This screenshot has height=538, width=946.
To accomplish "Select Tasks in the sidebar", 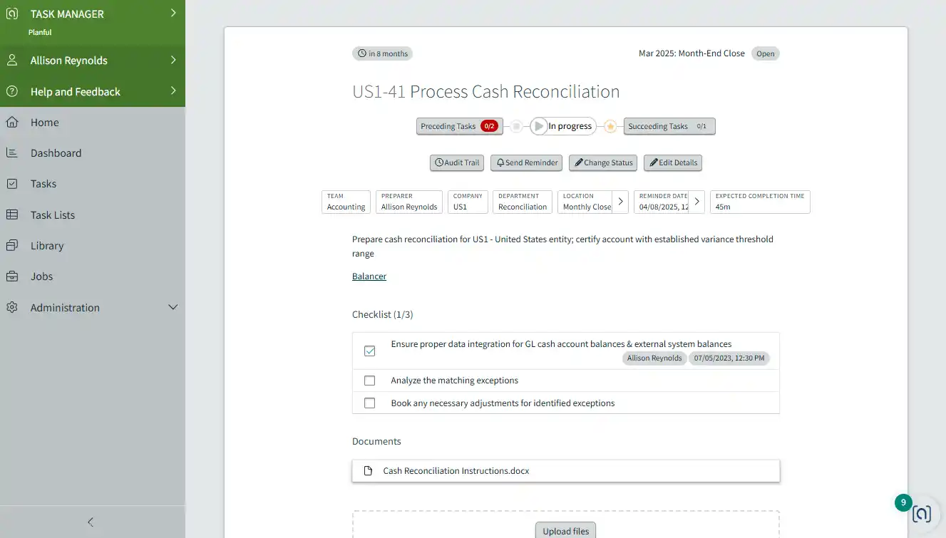I will 44,183.
